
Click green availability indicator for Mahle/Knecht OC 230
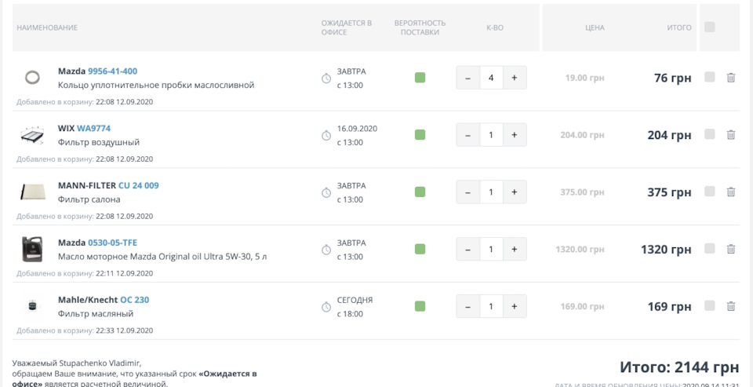[420, 306]
